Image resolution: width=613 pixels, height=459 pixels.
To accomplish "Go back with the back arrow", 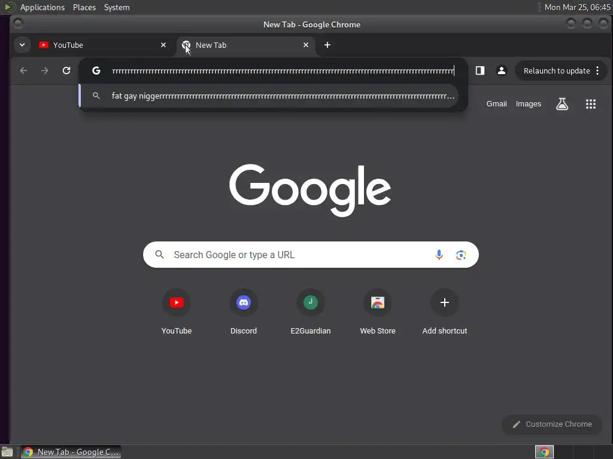I will 23,71.
